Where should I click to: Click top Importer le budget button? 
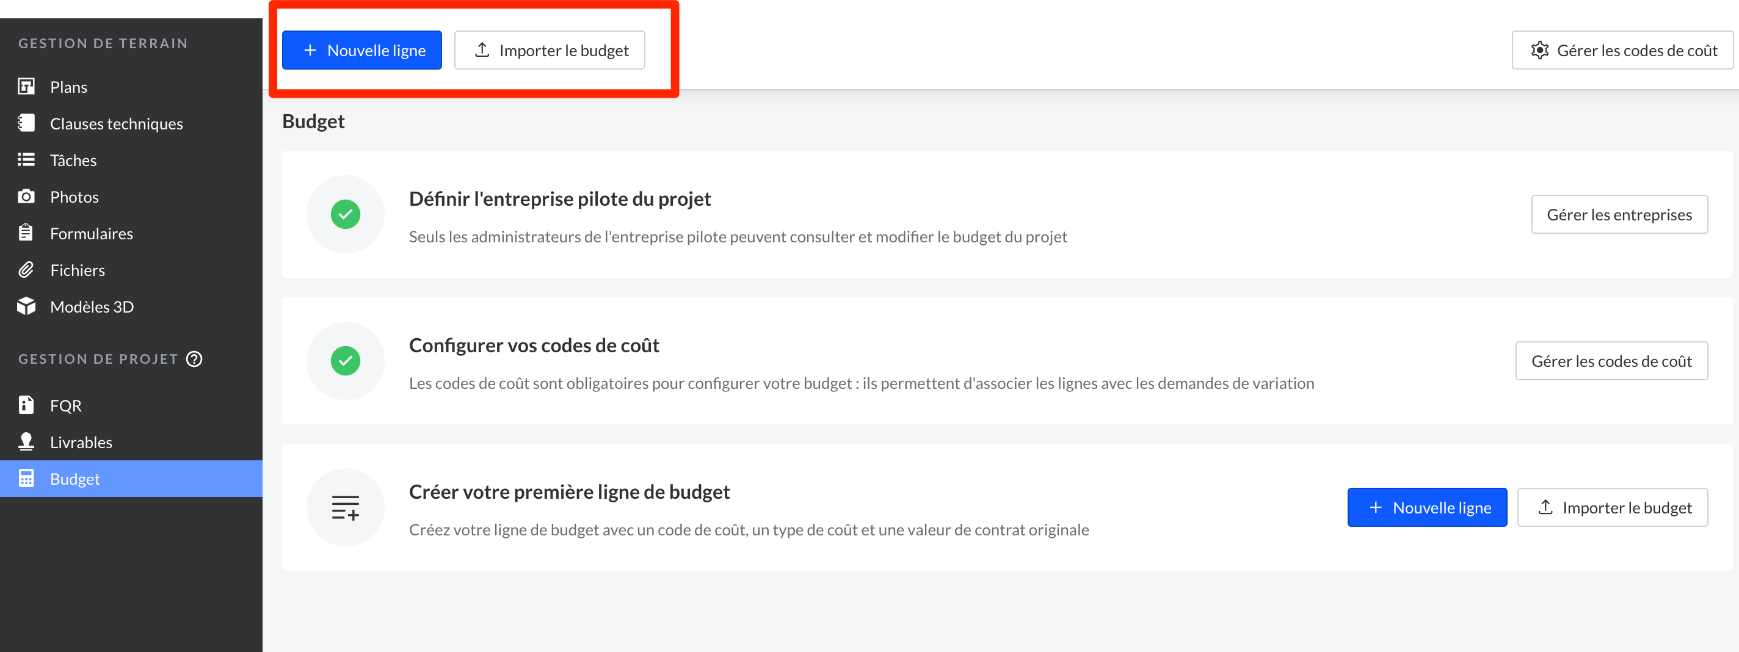click(550, 50)
